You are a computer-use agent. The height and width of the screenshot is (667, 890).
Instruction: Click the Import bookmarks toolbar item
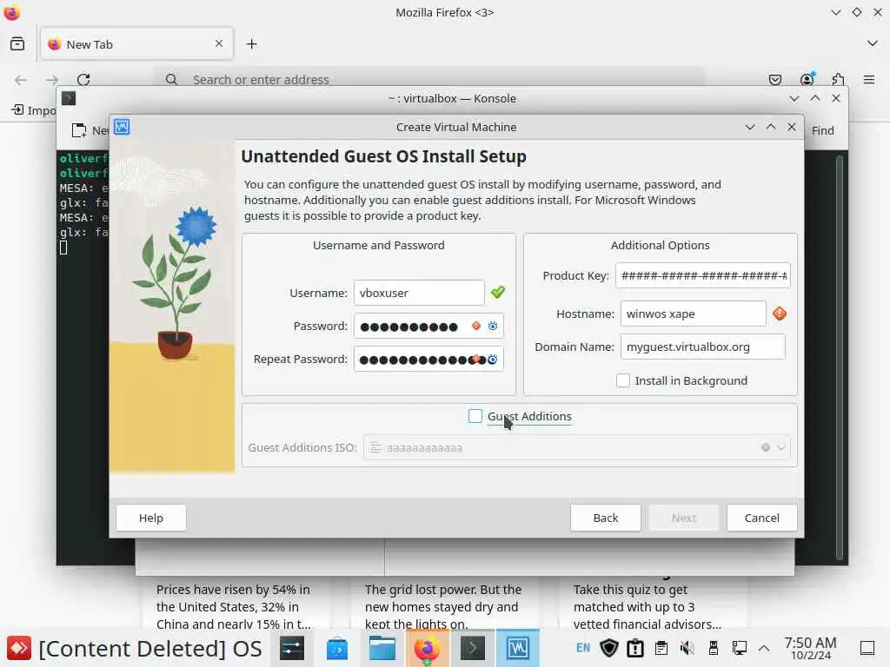[34, 110]
